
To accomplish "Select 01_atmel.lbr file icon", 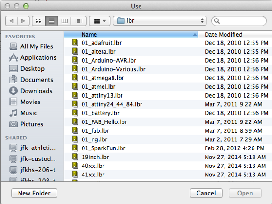I will click(75, 86).
